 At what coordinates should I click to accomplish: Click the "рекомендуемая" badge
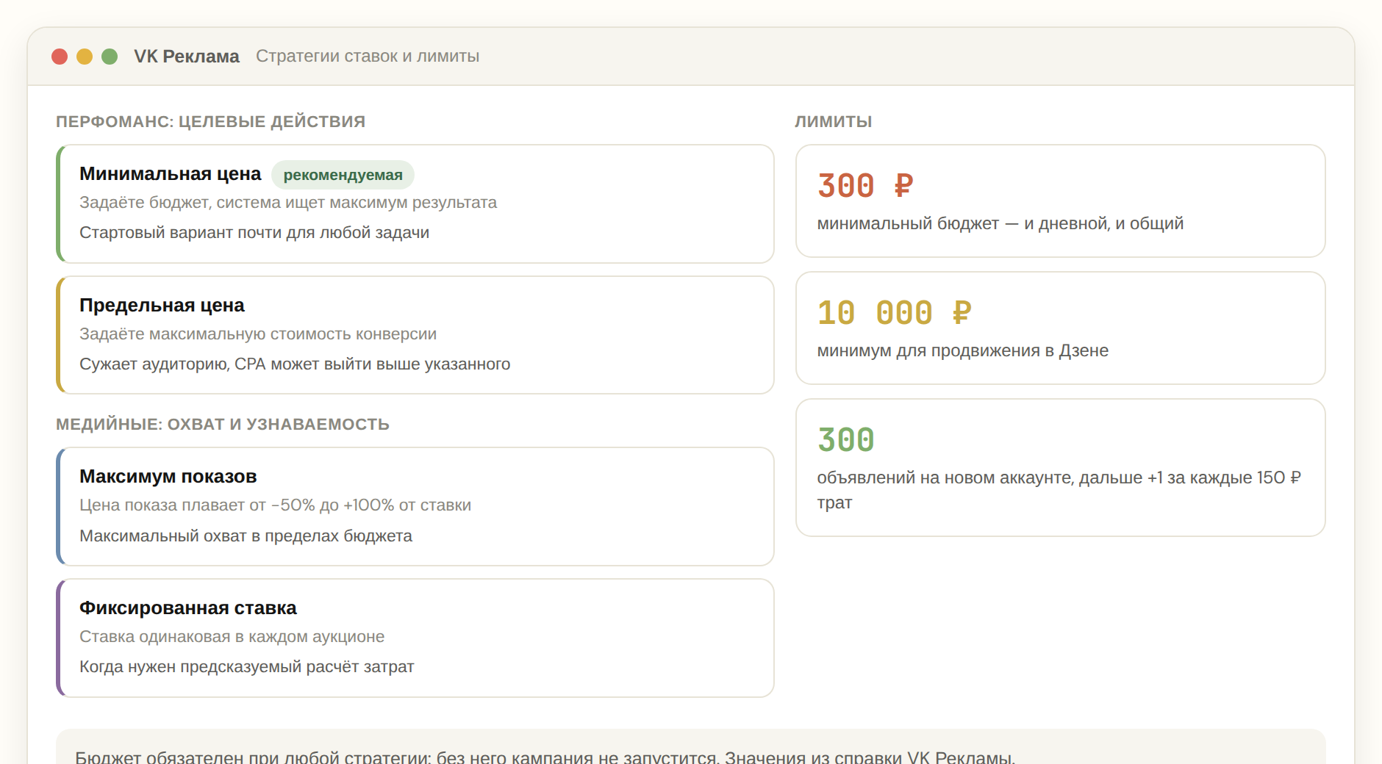coord(343,175)
